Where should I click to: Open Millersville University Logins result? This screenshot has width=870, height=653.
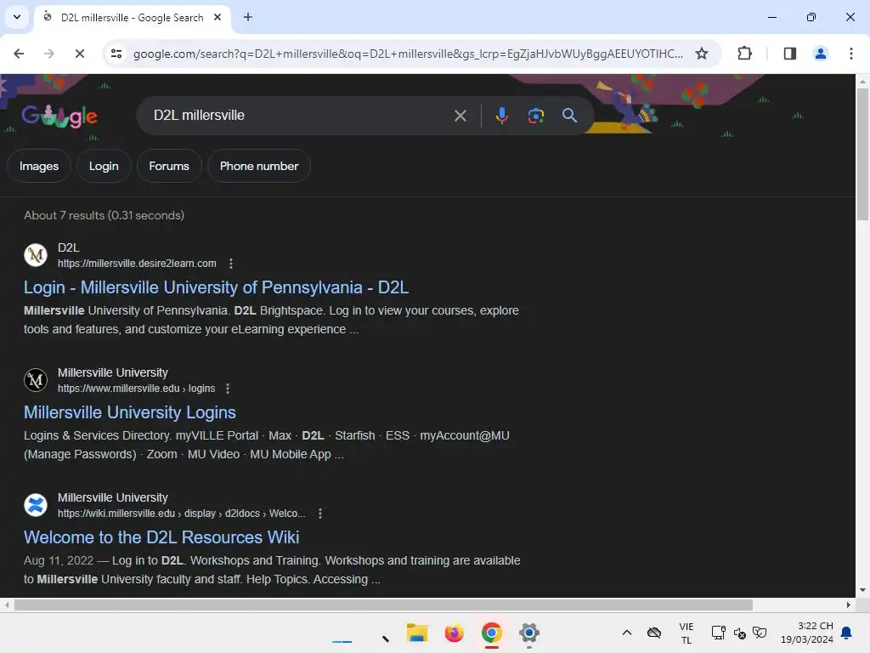pyautogui.click(x=130, y=412)
